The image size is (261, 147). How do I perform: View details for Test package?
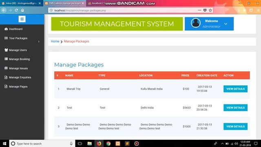[x=235, y=108]
